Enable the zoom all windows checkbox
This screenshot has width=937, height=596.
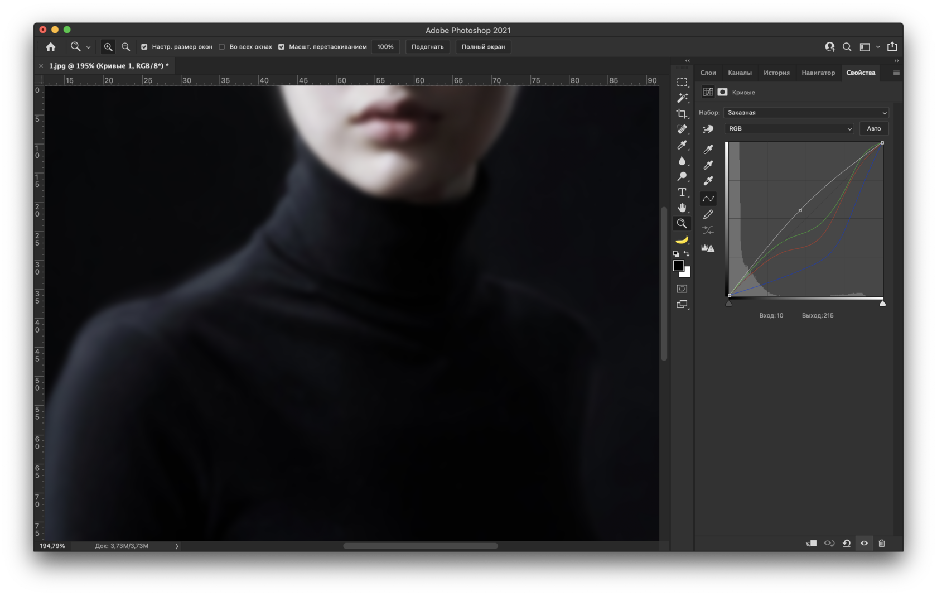(x=222, y=47)
